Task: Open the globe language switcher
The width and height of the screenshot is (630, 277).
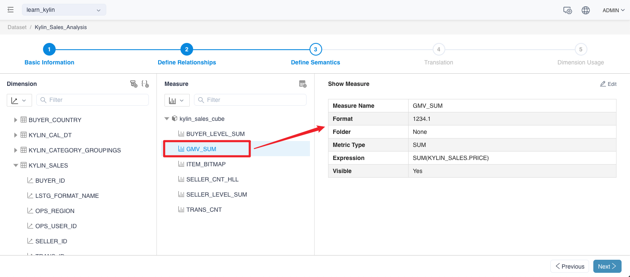Action: [586, 11]
